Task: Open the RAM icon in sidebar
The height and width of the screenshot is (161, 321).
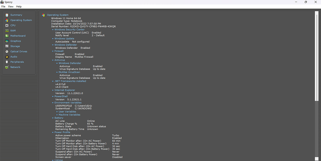Action: (7, 31)
